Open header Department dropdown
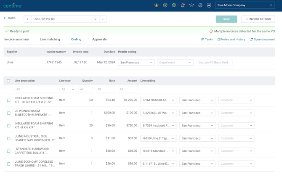This screenshot has width=282, height=177. pos(175,62)
